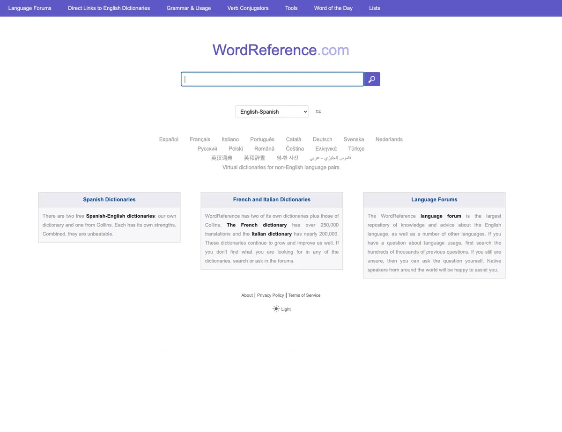
Task: Select the Română language link
Action: tap(265, 149)
